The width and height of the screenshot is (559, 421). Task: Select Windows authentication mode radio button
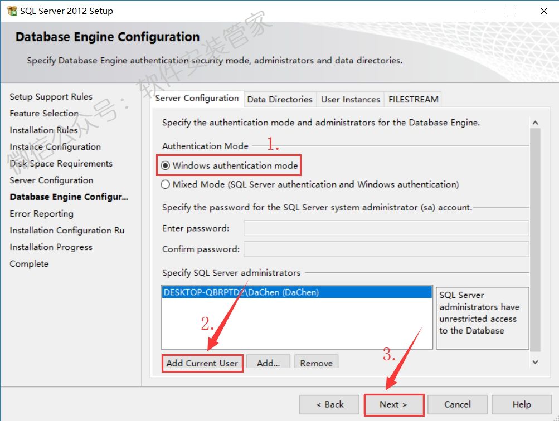tap(165, 165)
